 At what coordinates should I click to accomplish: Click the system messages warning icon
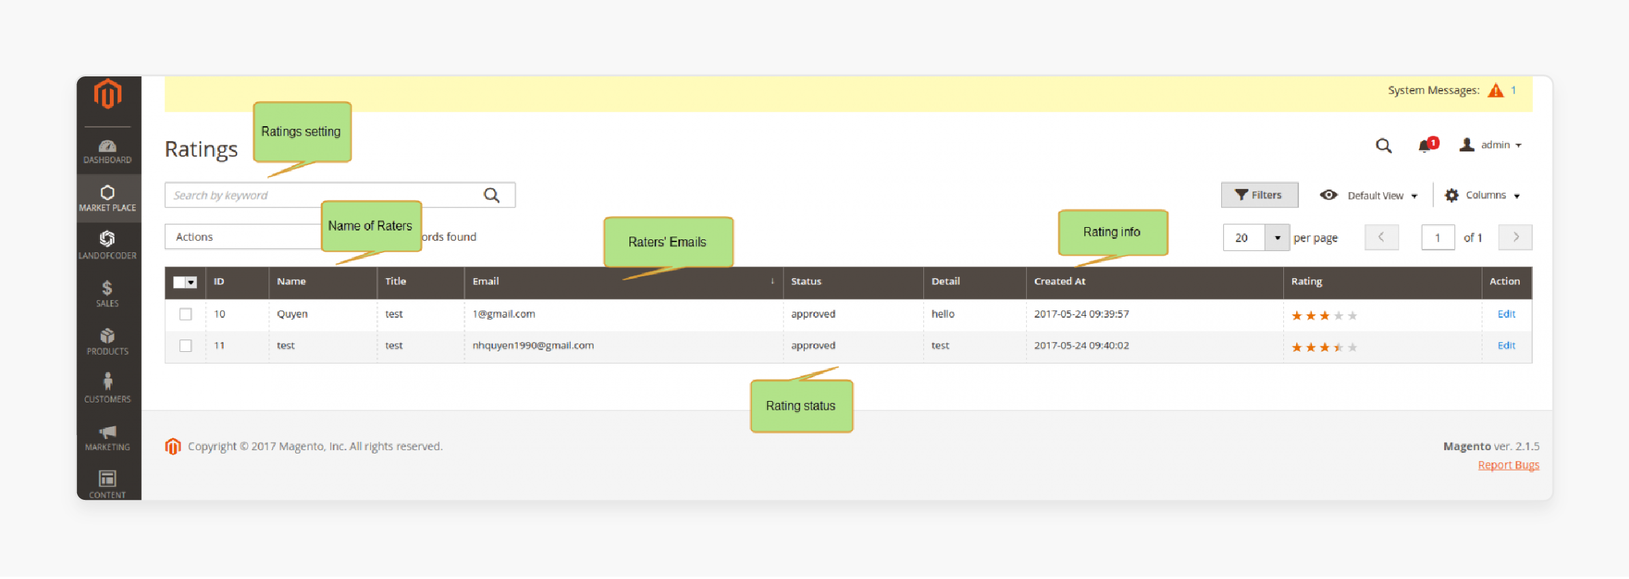pyautogui.click(x=1495, y=90)
